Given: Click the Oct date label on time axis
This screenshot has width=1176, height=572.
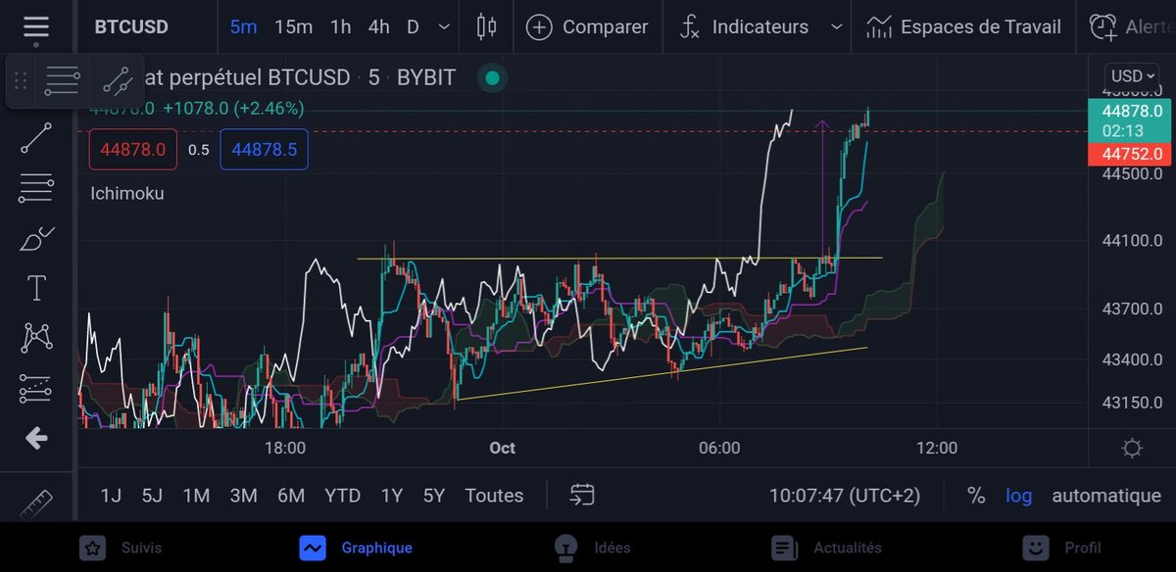Looking at the screenshot, I should [x=502, y=449].
